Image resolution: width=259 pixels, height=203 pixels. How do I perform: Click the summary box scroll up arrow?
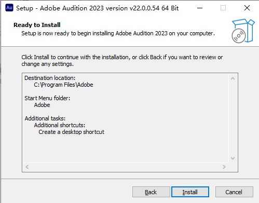coord(233,78)
